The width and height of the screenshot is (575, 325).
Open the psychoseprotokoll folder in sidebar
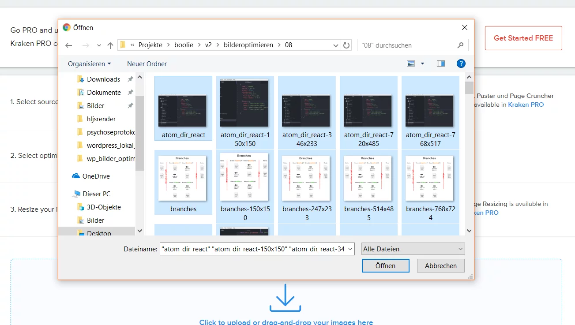[111, 132]
